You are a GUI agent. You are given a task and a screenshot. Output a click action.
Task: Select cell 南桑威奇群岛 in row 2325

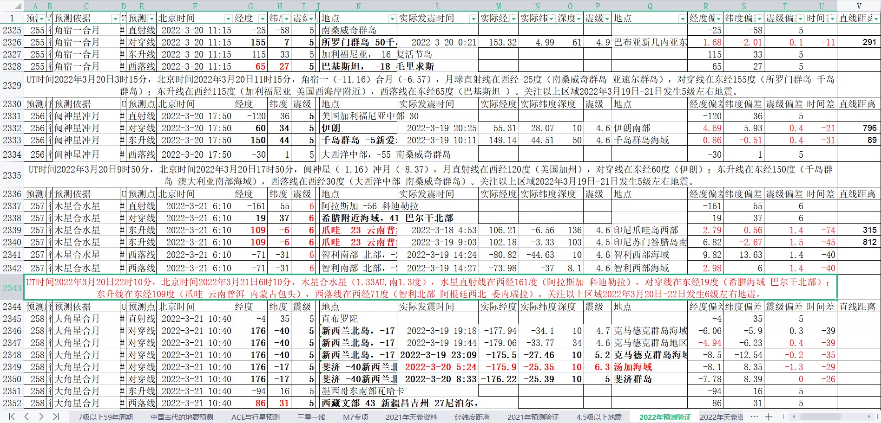(359, 30)
